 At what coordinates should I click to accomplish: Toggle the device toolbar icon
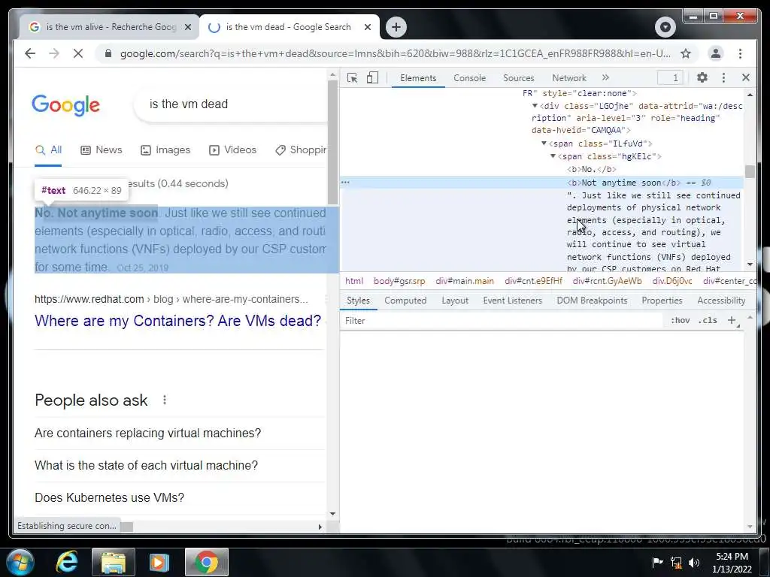tap(373, 78)
